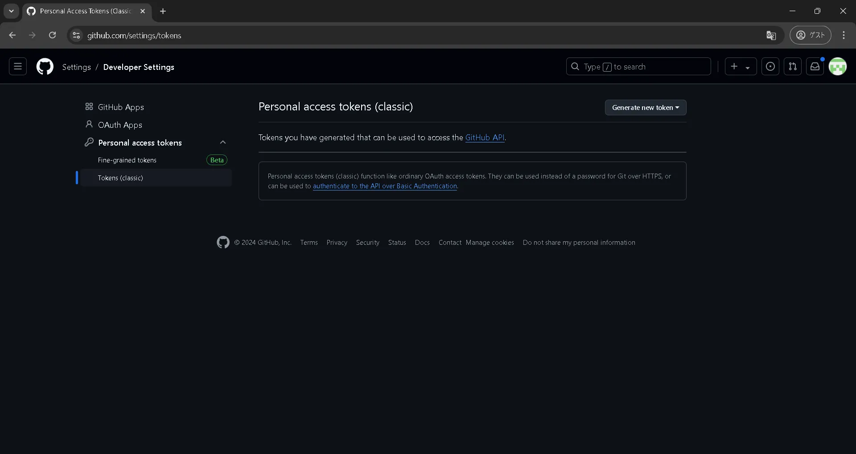
Task: Click the GitHub Apps grid icon
Action: tap(89, 107)
